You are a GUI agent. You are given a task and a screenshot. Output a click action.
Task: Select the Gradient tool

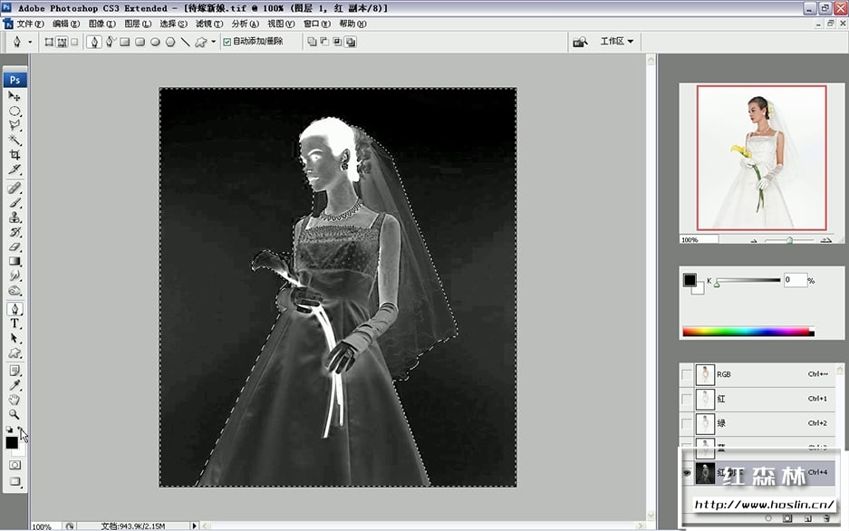pyautogui.click(x=14, y=261)
